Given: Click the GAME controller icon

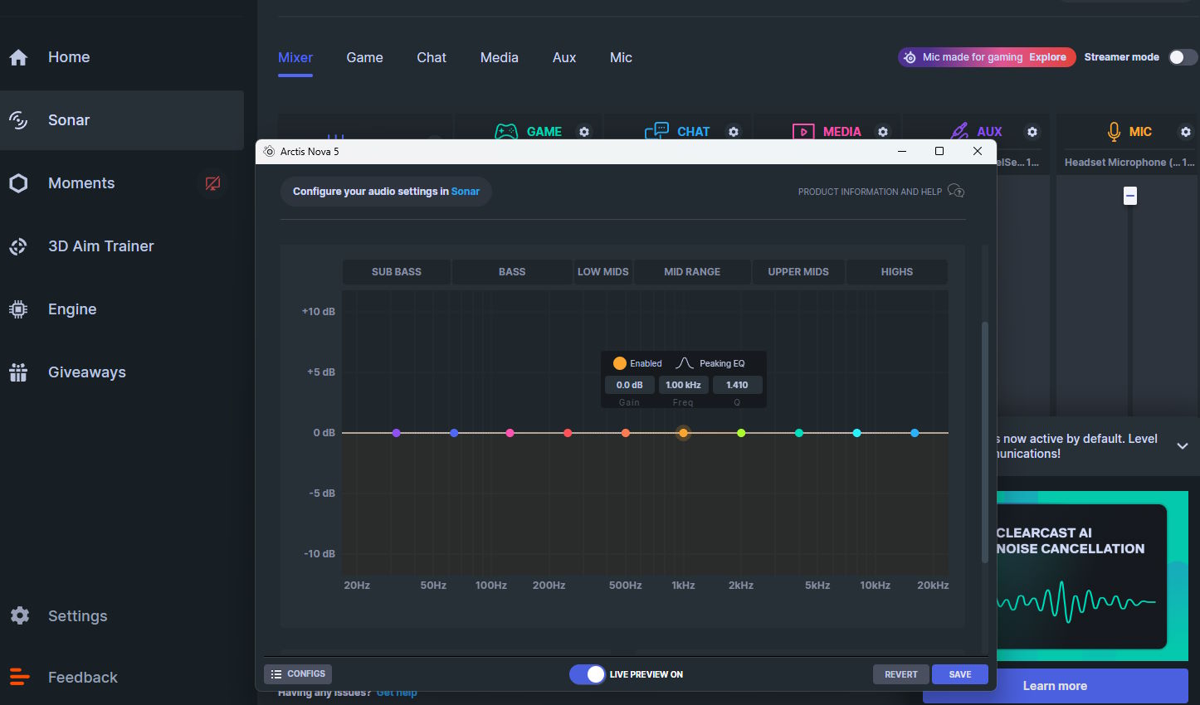Looking at the screenshot, I should click(506, 131).
